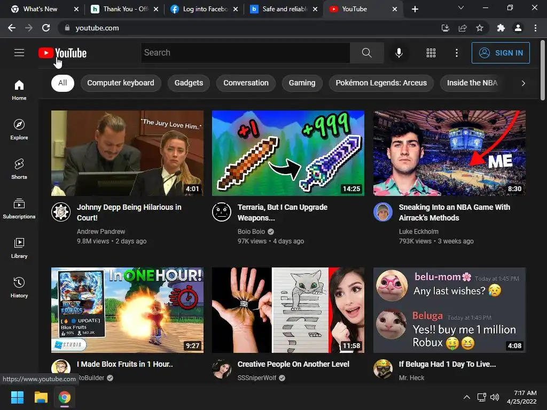This screenshot has height=410, width=547.
Task: Select the Gadgets filter chip
Action: [189, 83]
